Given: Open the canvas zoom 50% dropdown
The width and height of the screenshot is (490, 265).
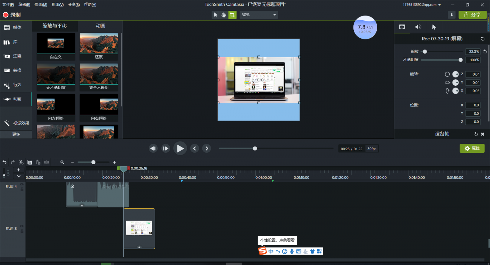Looking at the screenshot, I should (x=258, y=15).
